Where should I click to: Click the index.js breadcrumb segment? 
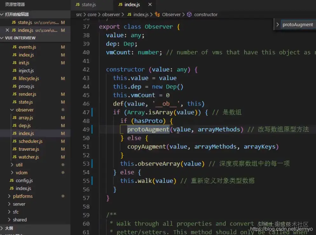(141, 15)
